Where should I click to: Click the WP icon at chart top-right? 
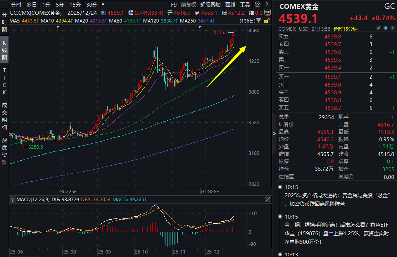[x=268, y=13]
